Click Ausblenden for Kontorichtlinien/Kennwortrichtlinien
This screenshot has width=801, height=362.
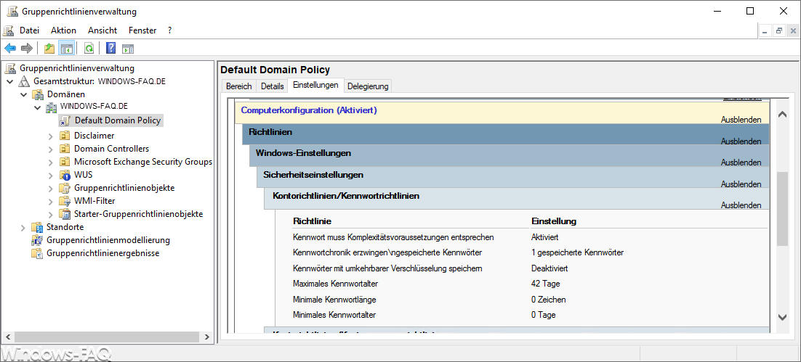741,205
